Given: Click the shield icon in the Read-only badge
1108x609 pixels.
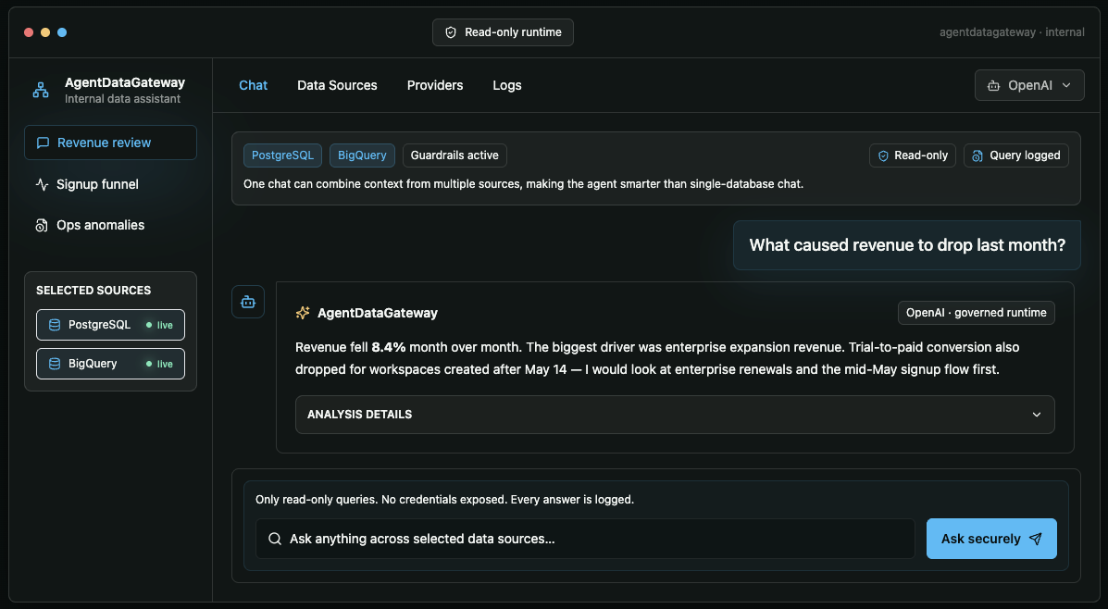Looking at the screenshot, I should pyautogui.click(x=883, y=155).
